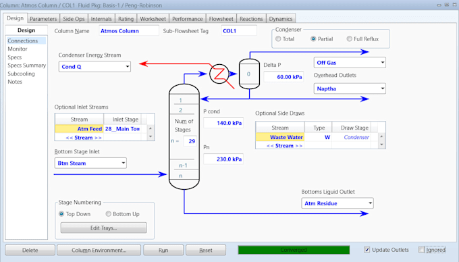Select Connections in the Design list
This screenshot has height=262, width=459.
23,41
